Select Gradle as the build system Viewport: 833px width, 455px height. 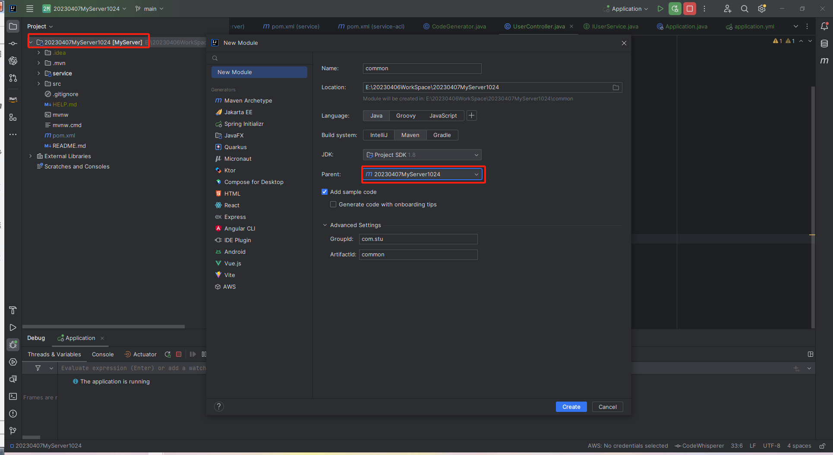[442, 135]
